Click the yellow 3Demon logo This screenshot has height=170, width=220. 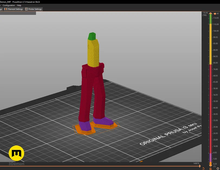click(17, 153)
